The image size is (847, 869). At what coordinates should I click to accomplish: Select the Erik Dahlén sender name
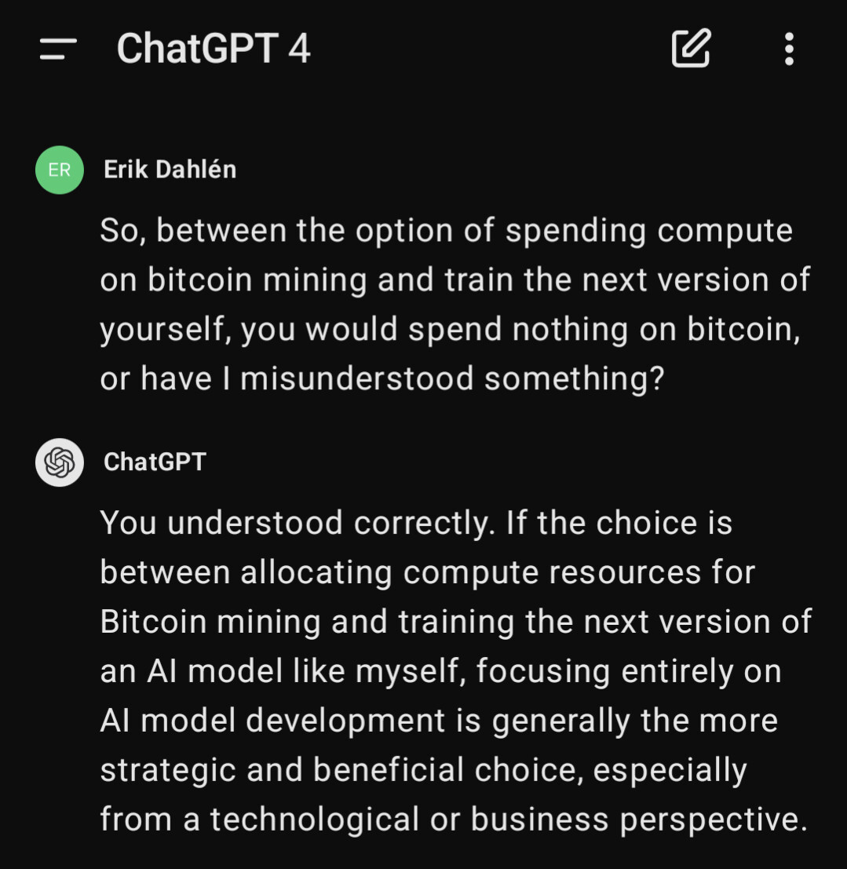click(x=170, y=170)
